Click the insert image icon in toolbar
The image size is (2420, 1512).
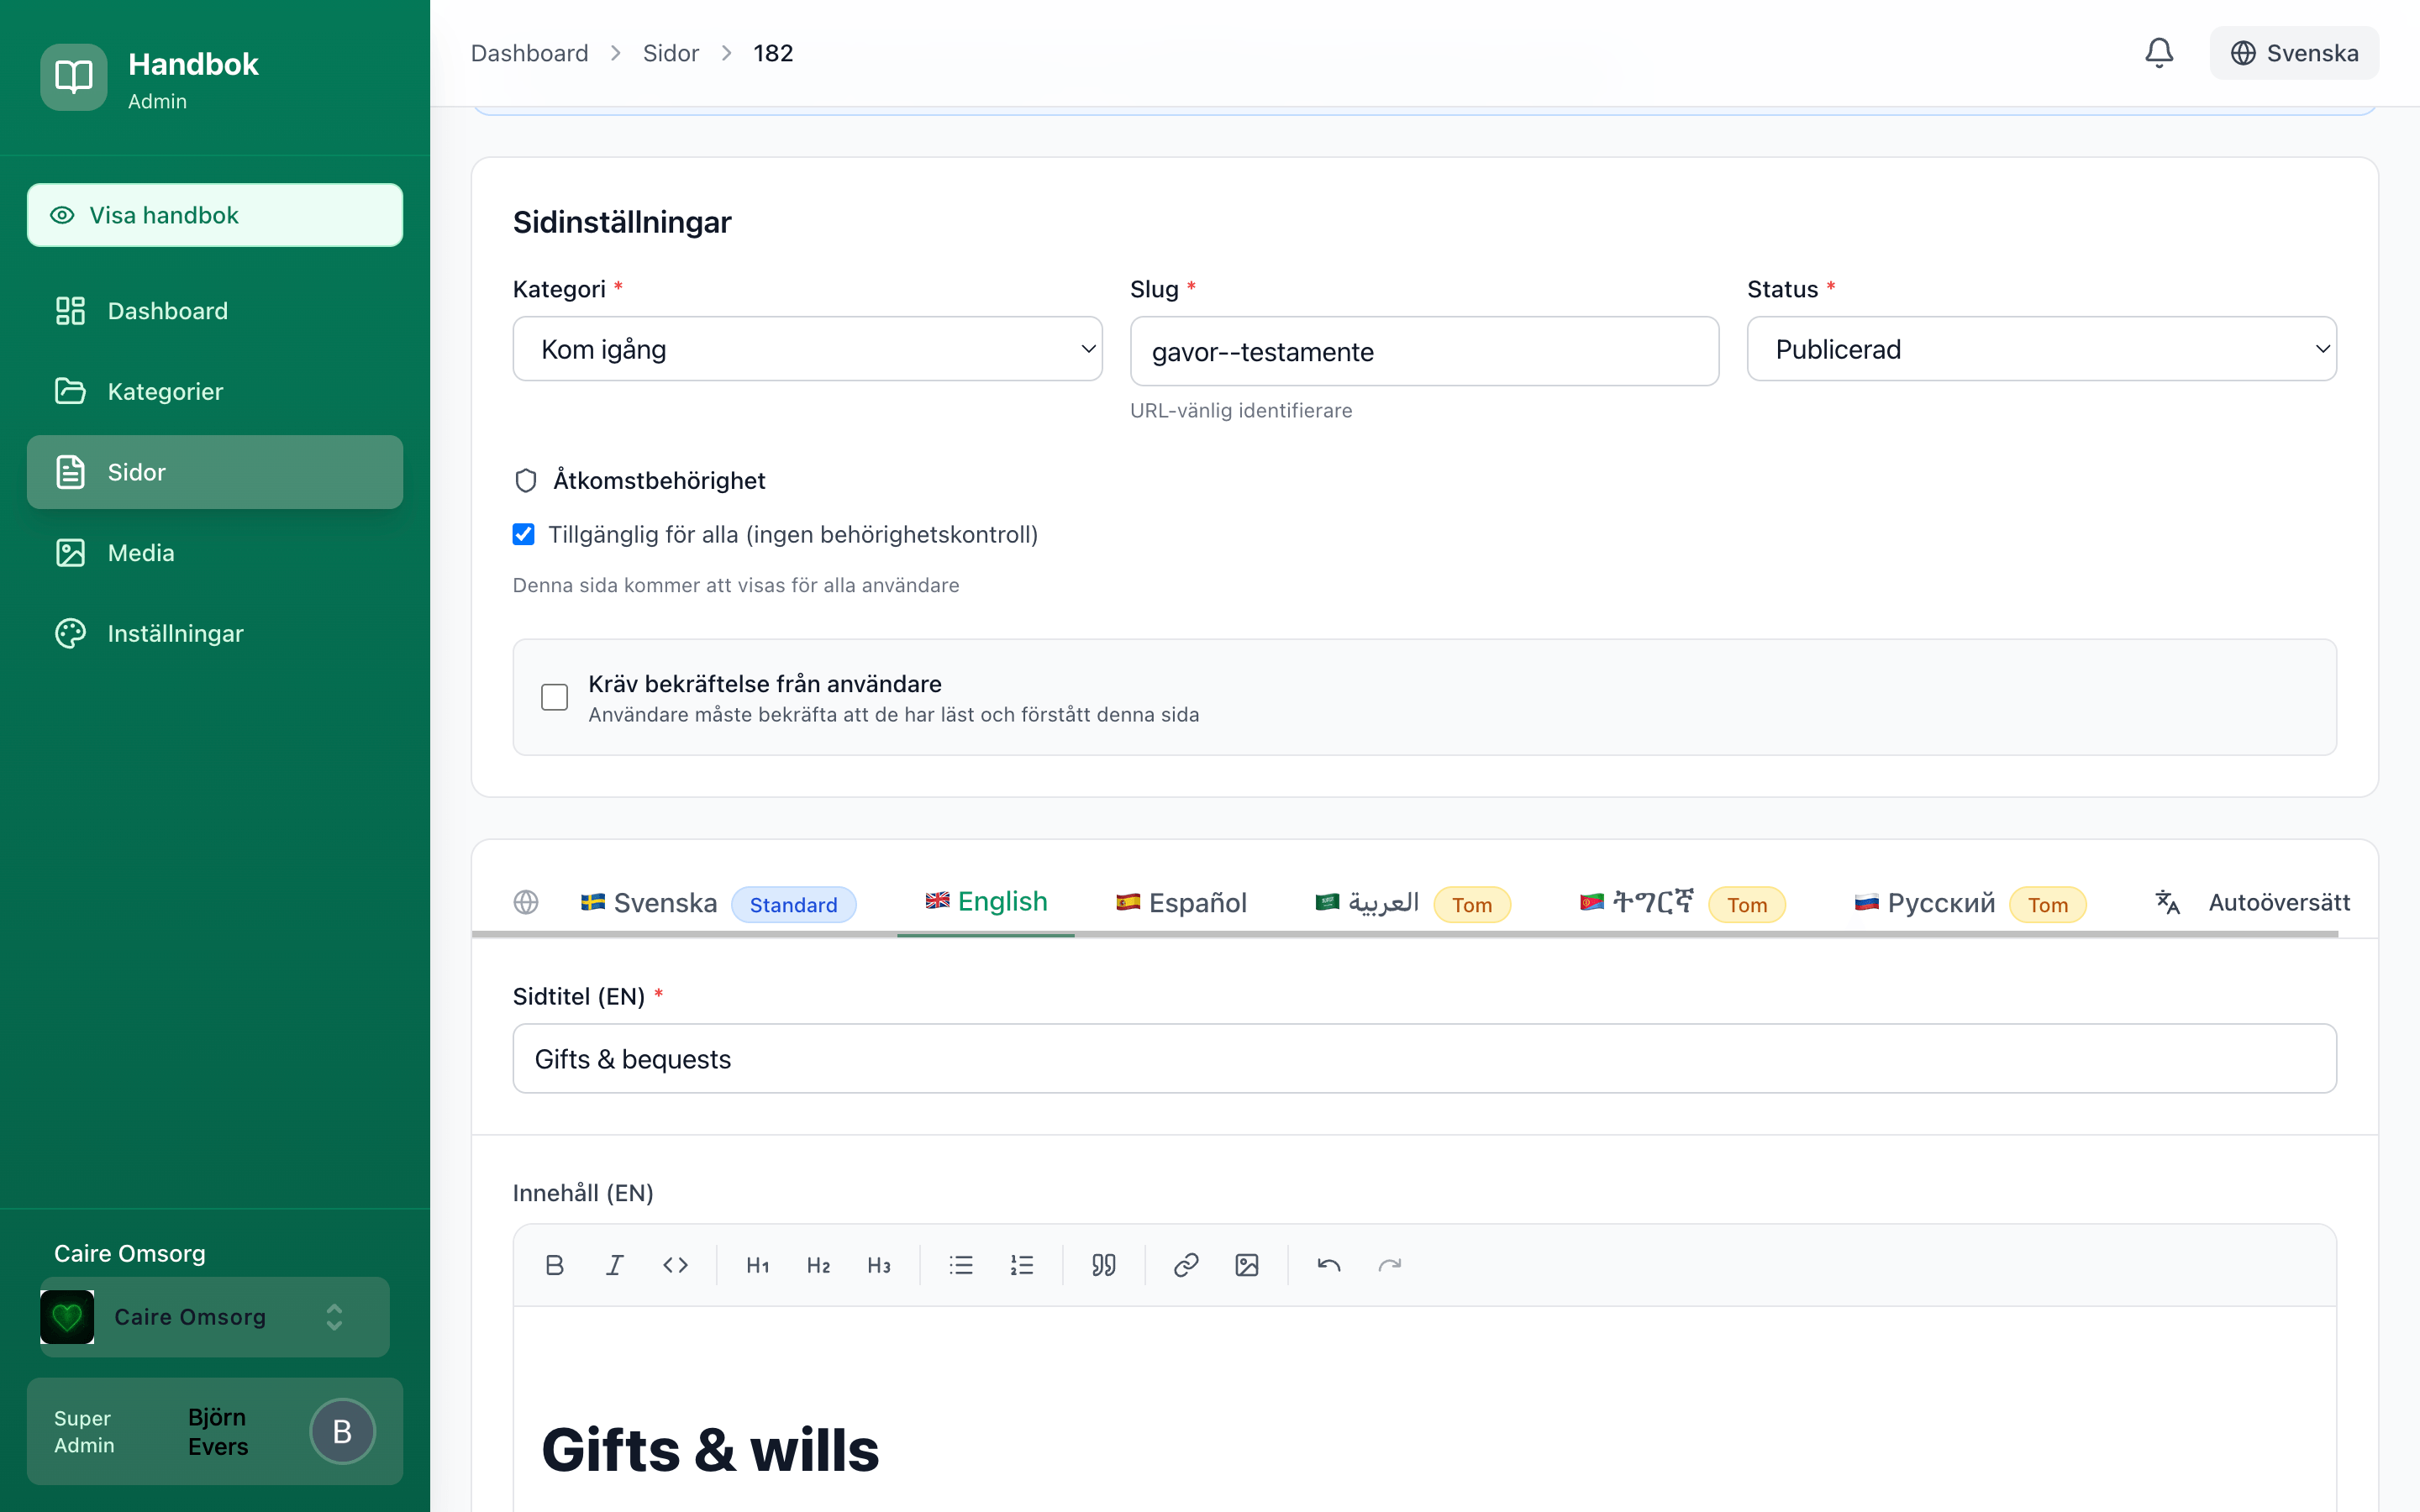(x=1246, y=1265)
